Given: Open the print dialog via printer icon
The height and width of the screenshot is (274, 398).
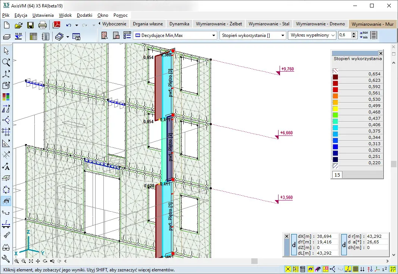Looking at the screenshot, I should coord(43,25).
